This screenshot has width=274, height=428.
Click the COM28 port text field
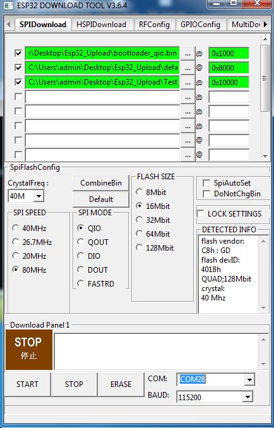(210, 379)
